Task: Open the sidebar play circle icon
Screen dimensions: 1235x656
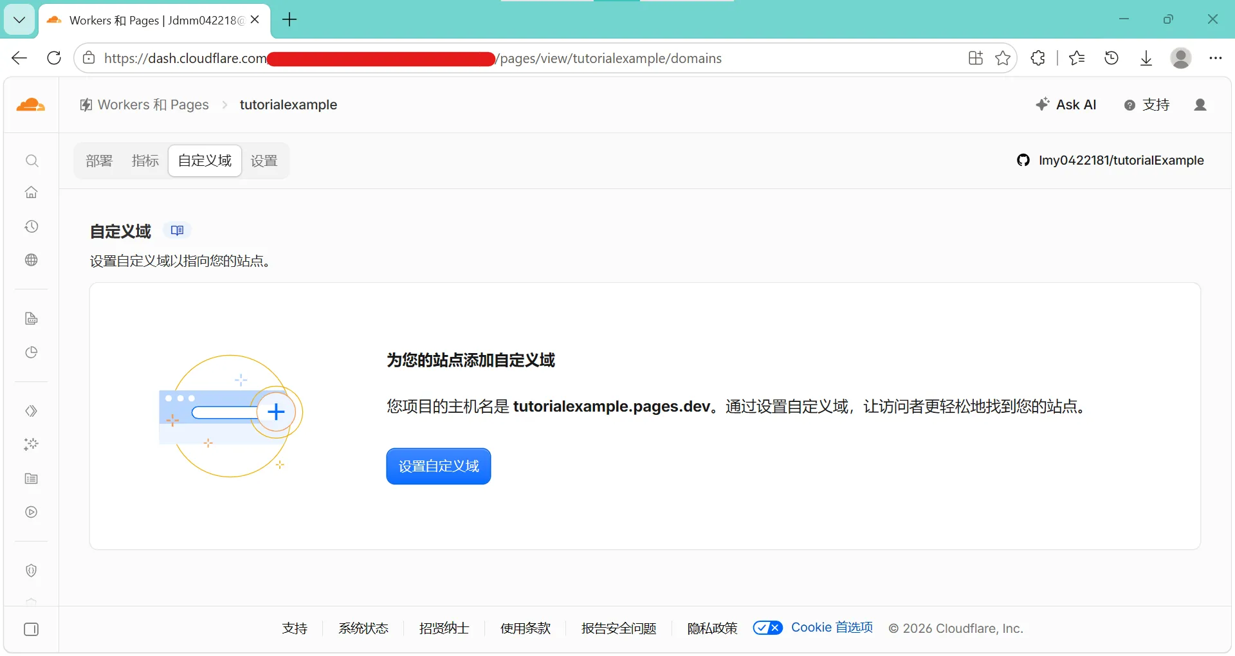Action: (32, 512)
